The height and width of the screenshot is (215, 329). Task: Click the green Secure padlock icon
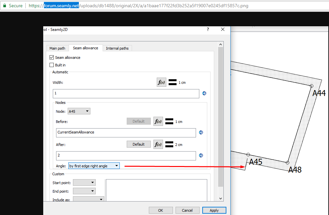(5, 6)
